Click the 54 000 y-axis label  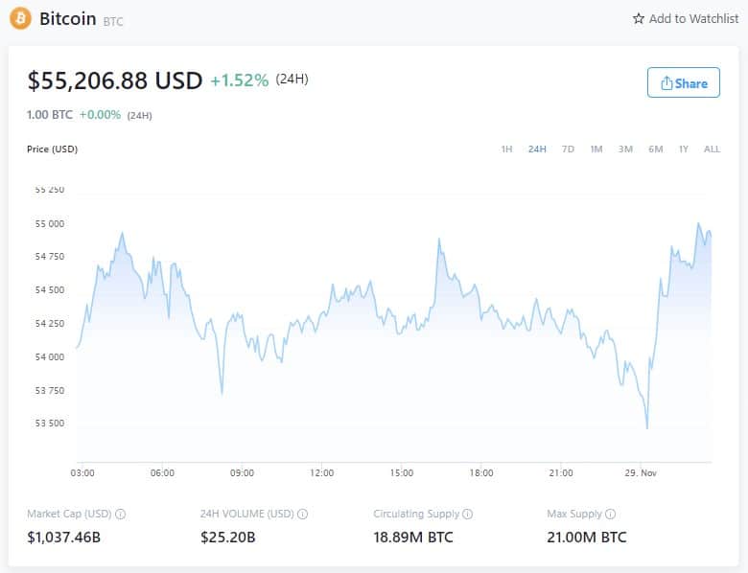(50, 357)
